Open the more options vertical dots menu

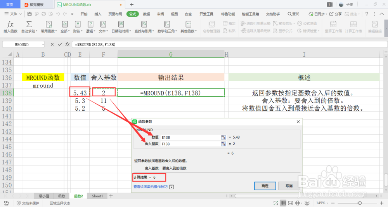coord(374,14)
